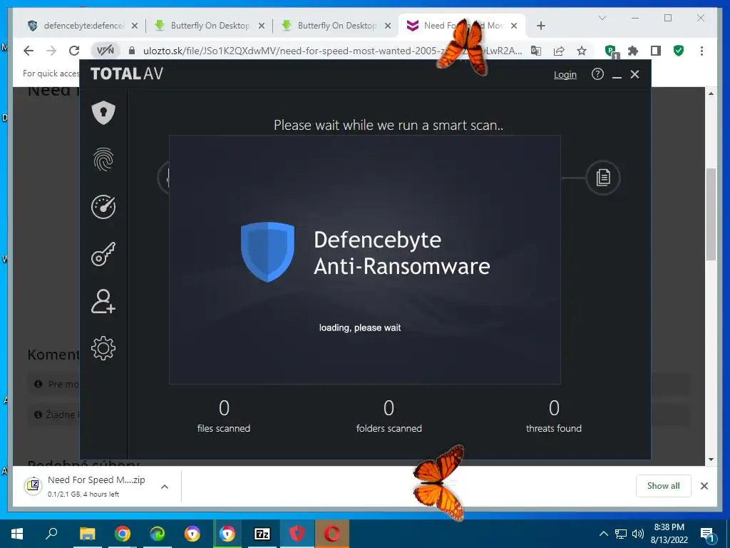The image size is (730, 548).
Task: Close the second Butterfly On Desktop tab
Action: [387, 26]
